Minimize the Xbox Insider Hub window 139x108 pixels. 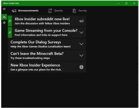click(118, 3)
